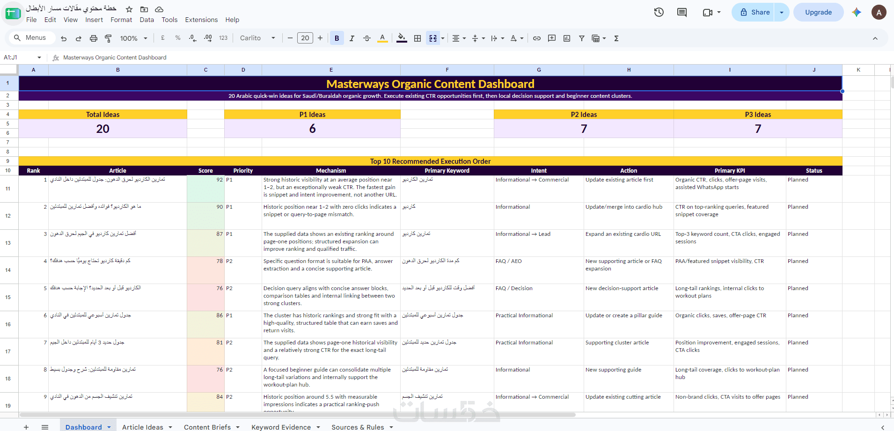This screenshot has height=431, width=894.
Task: Open the text color picker
Action: click(x=382, y=38)
